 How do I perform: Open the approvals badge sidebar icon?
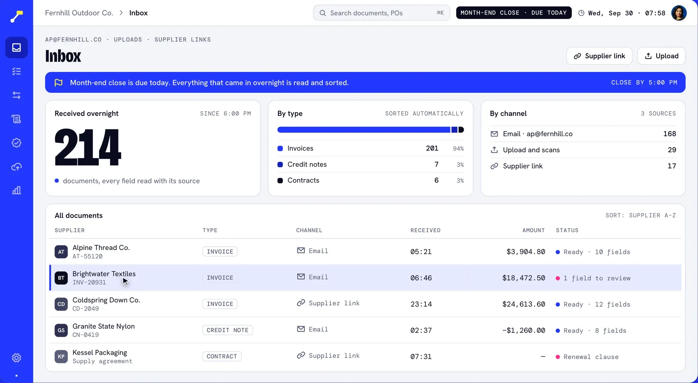[x=16, y=143]
